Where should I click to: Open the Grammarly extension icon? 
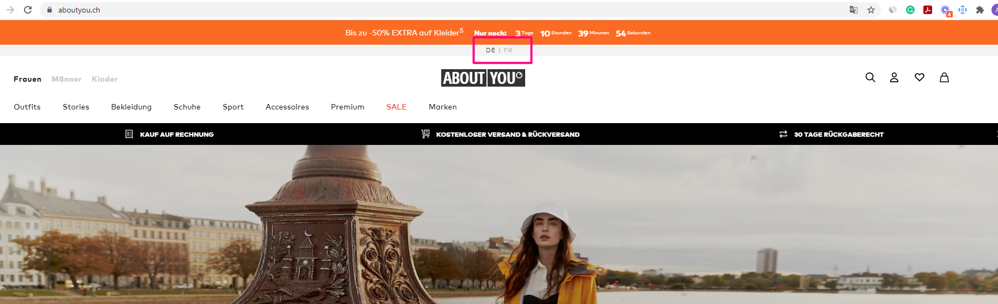pyautogui.click(x=910, y=10)
